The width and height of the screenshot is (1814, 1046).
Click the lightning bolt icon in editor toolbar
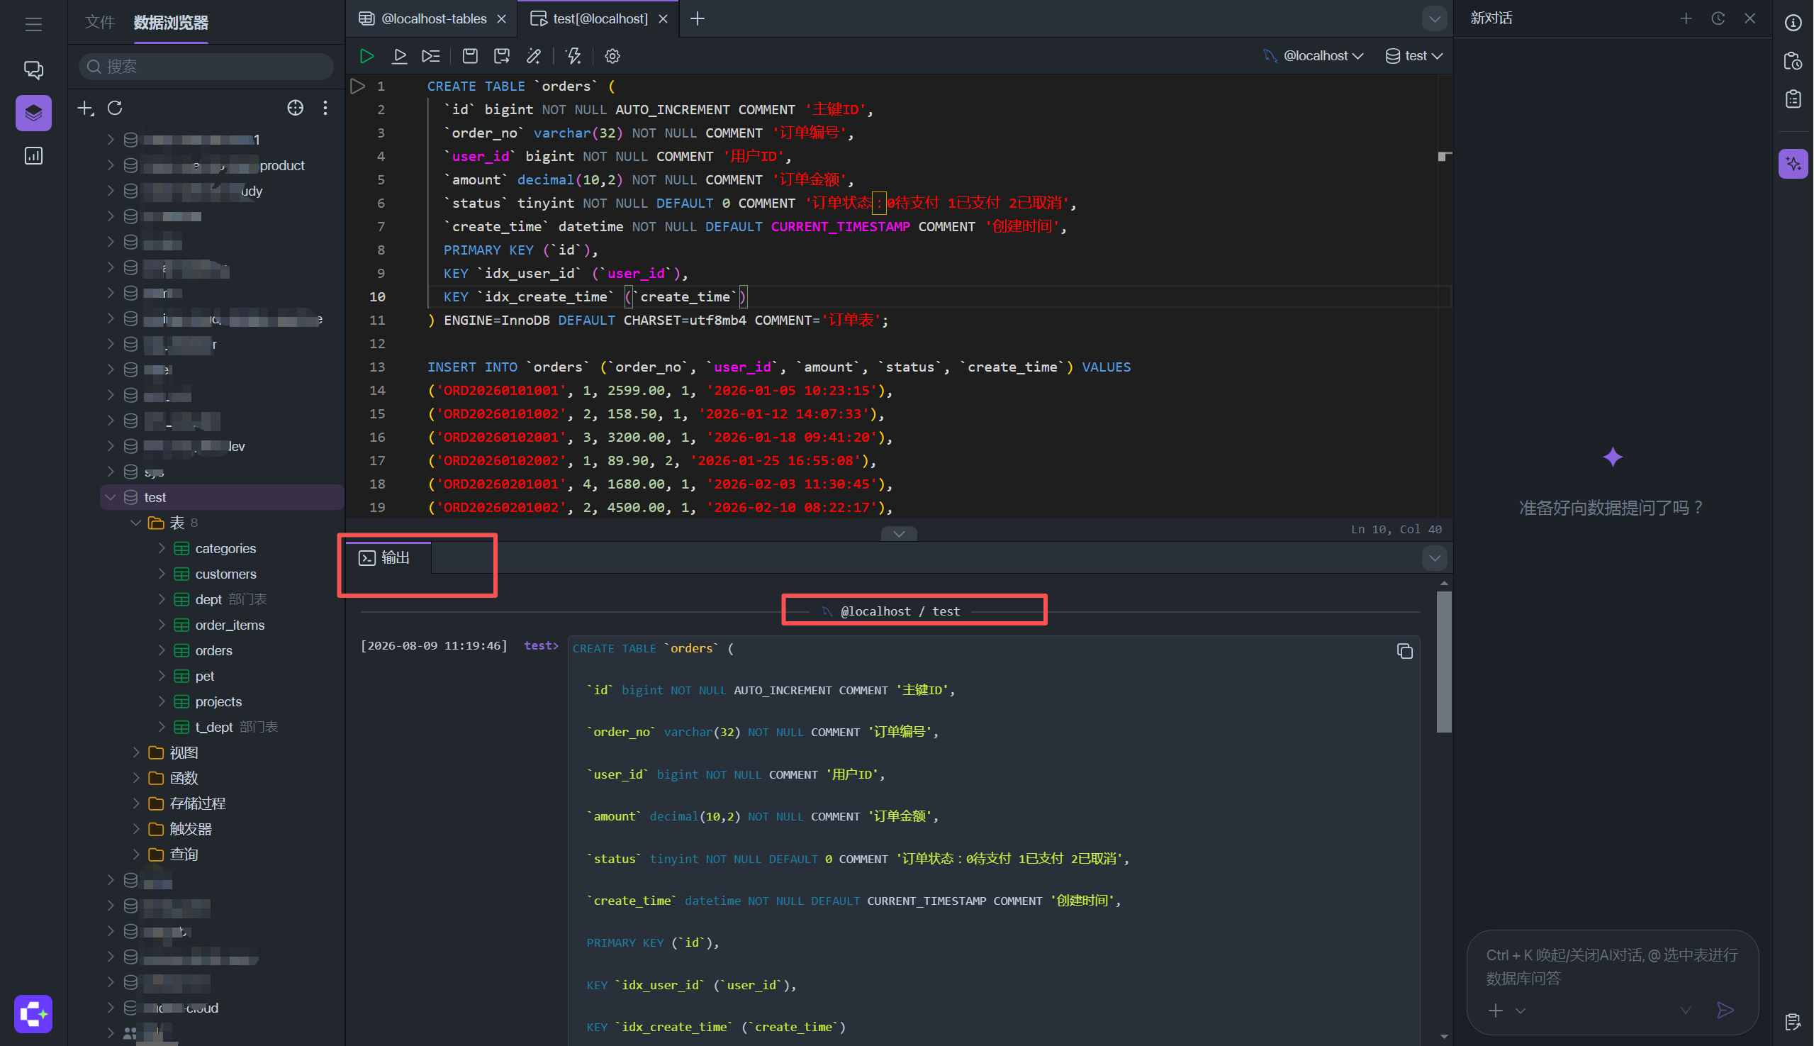pos(573,56)
